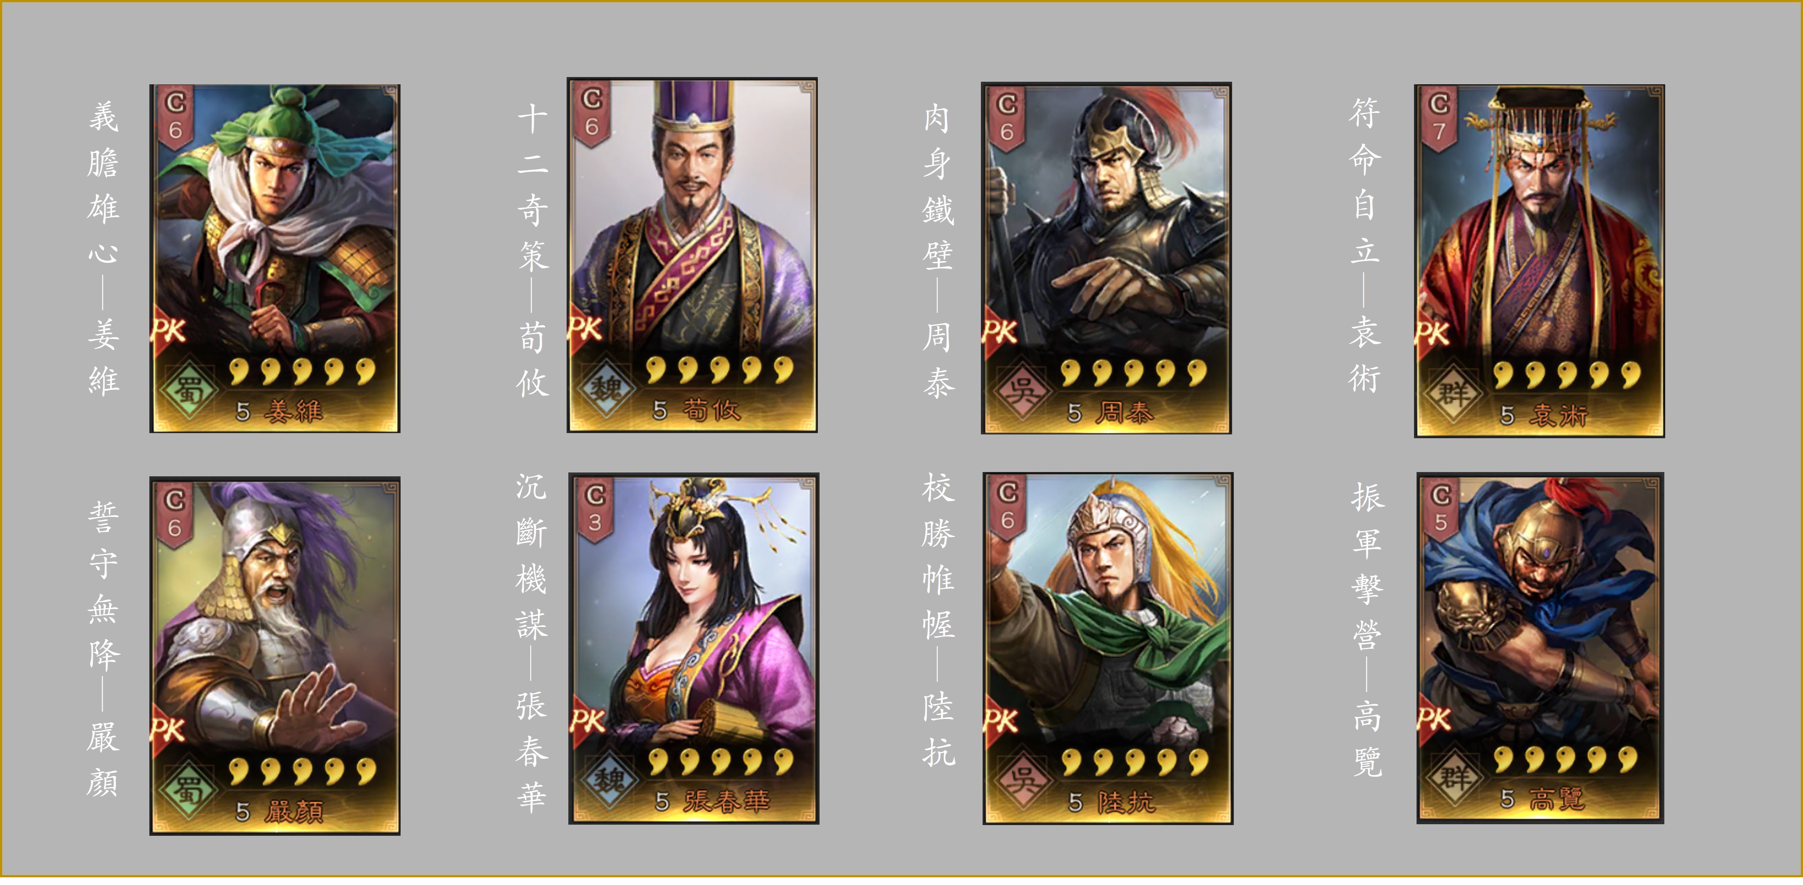Viewport: 1803px width, 885px height.
Task: Click the vertical title 誓守無降—嚴顏
Action: tap(104, 648)
